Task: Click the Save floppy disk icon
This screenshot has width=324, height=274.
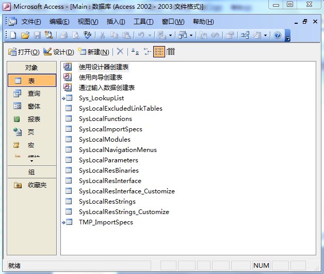Action: tap(37, 36)
